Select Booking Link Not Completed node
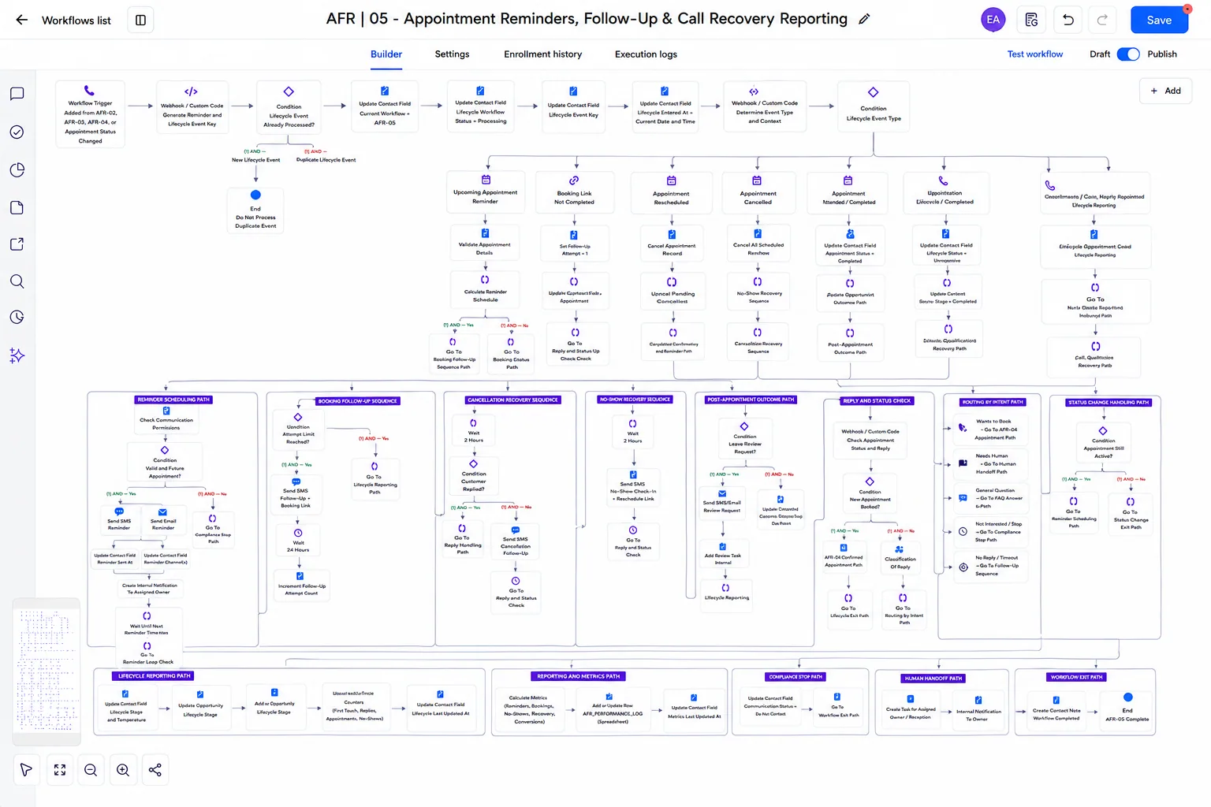This screenshot has width=1211, height=807. point(574,192)
